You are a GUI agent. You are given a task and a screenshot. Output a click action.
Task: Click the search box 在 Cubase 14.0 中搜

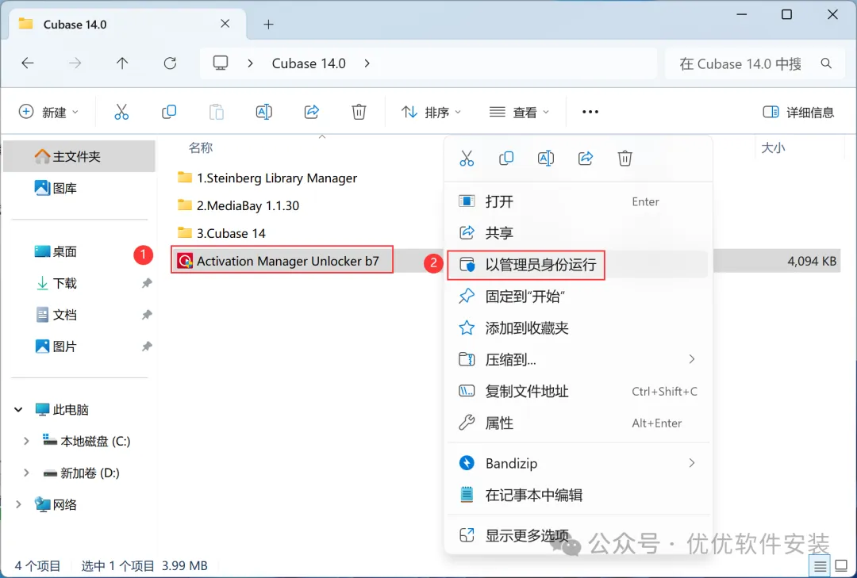click(740, 64)
